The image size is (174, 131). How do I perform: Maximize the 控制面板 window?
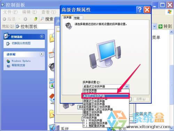(x=163, y=5)
